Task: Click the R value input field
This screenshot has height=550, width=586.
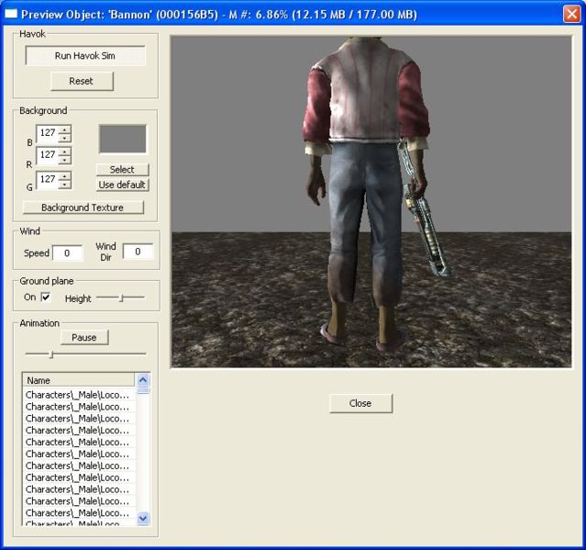Action: (x=48, y=155)
